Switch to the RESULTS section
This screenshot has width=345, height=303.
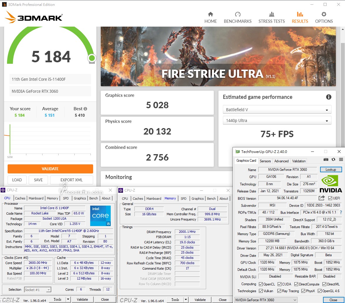coord(300,18)
